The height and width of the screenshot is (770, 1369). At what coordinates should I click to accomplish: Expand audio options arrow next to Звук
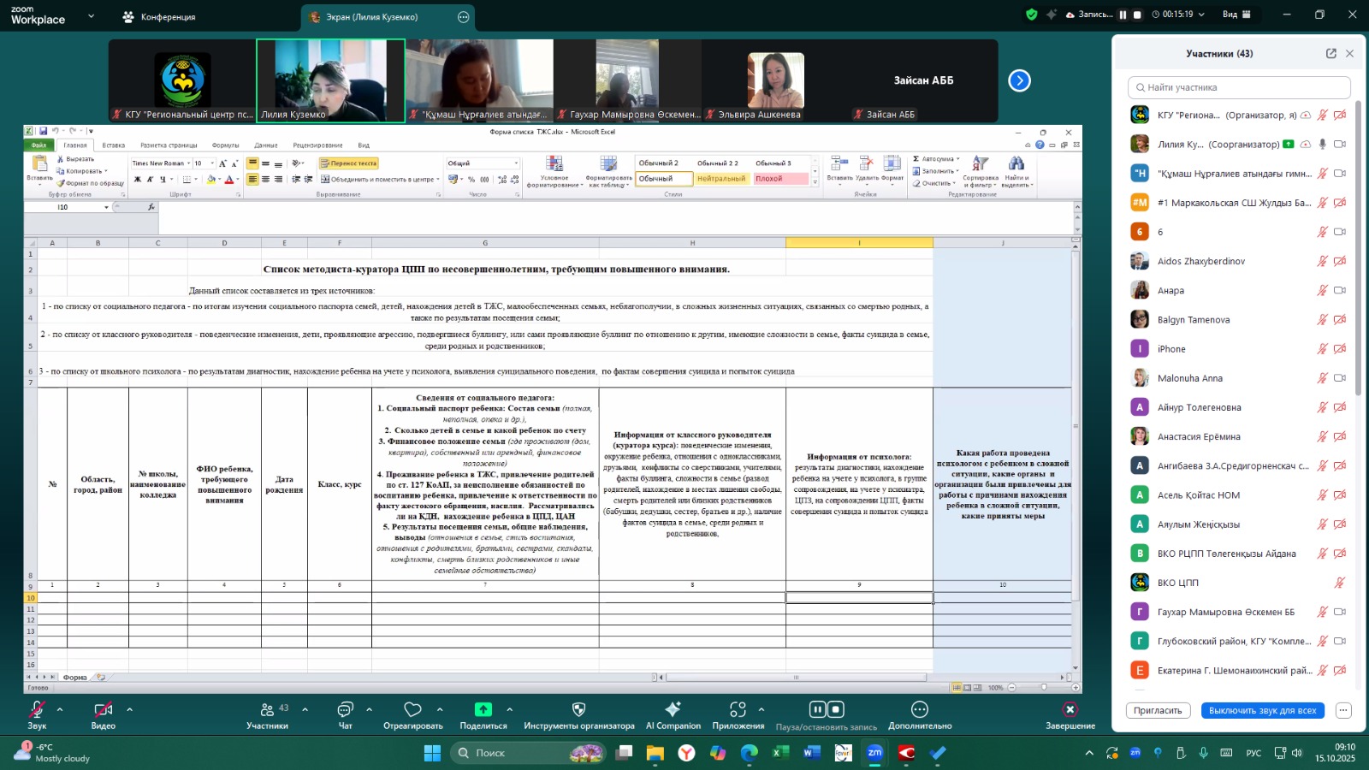click(60, 709)
